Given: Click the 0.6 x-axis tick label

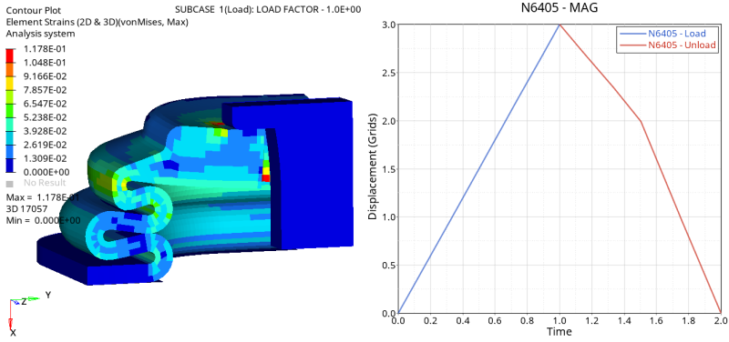Looking at the screenshot, I should click(x=495, y=321).
